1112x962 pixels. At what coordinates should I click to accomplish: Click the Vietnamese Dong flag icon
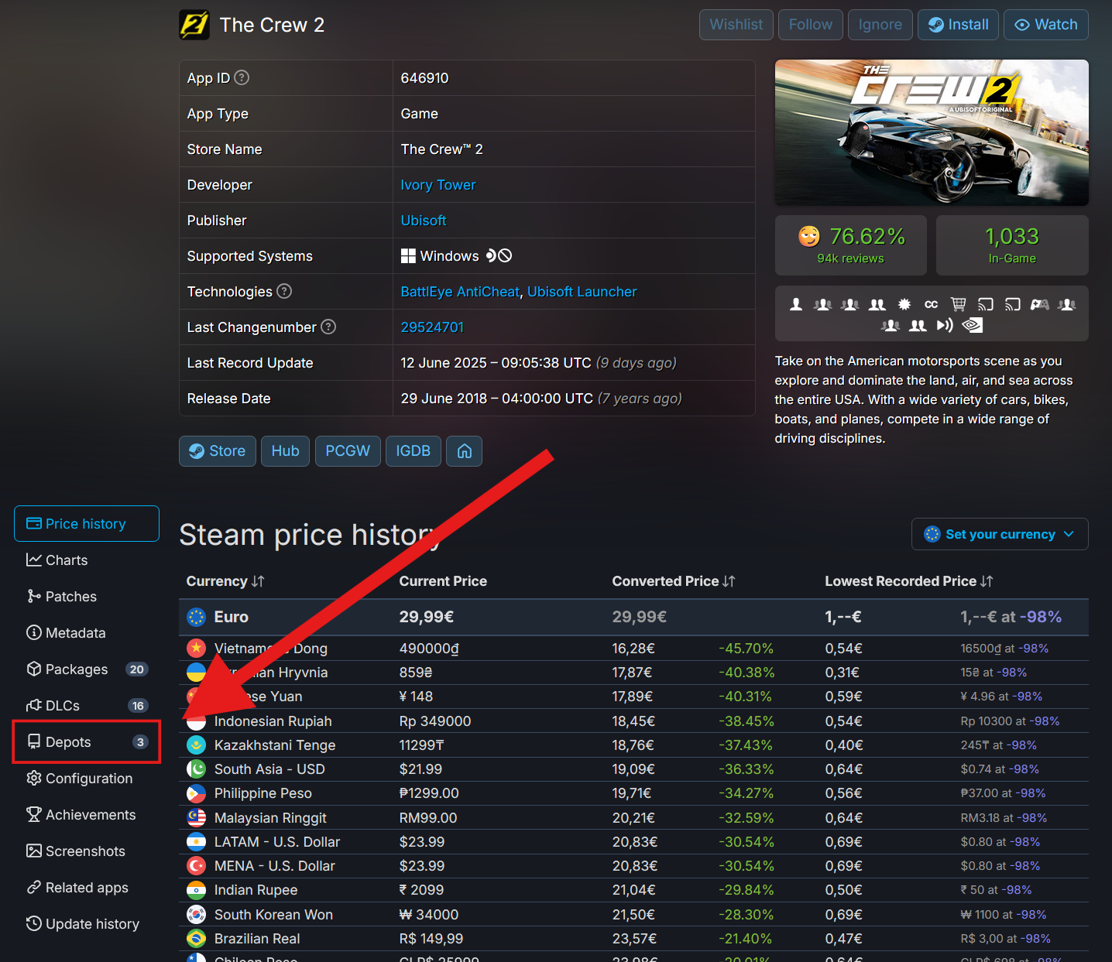point(197,649)
